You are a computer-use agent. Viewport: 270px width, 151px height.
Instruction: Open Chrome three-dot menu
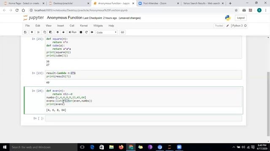coord(266,10)
